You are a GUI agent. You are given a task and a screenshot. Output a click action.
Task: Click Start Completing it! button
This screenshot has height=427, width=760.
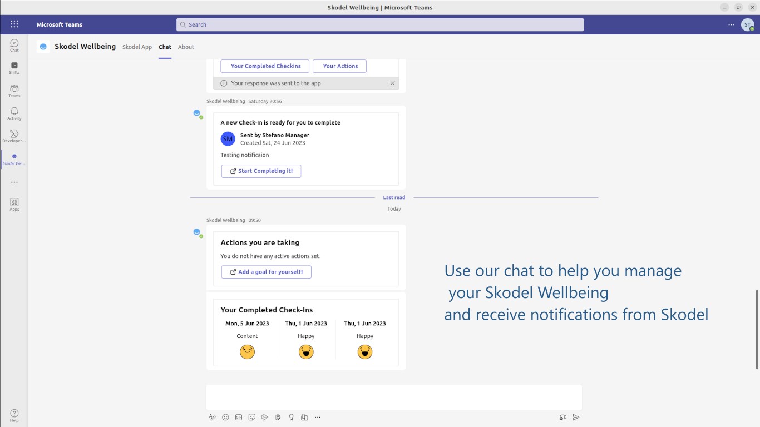click(x=261, y=171)
